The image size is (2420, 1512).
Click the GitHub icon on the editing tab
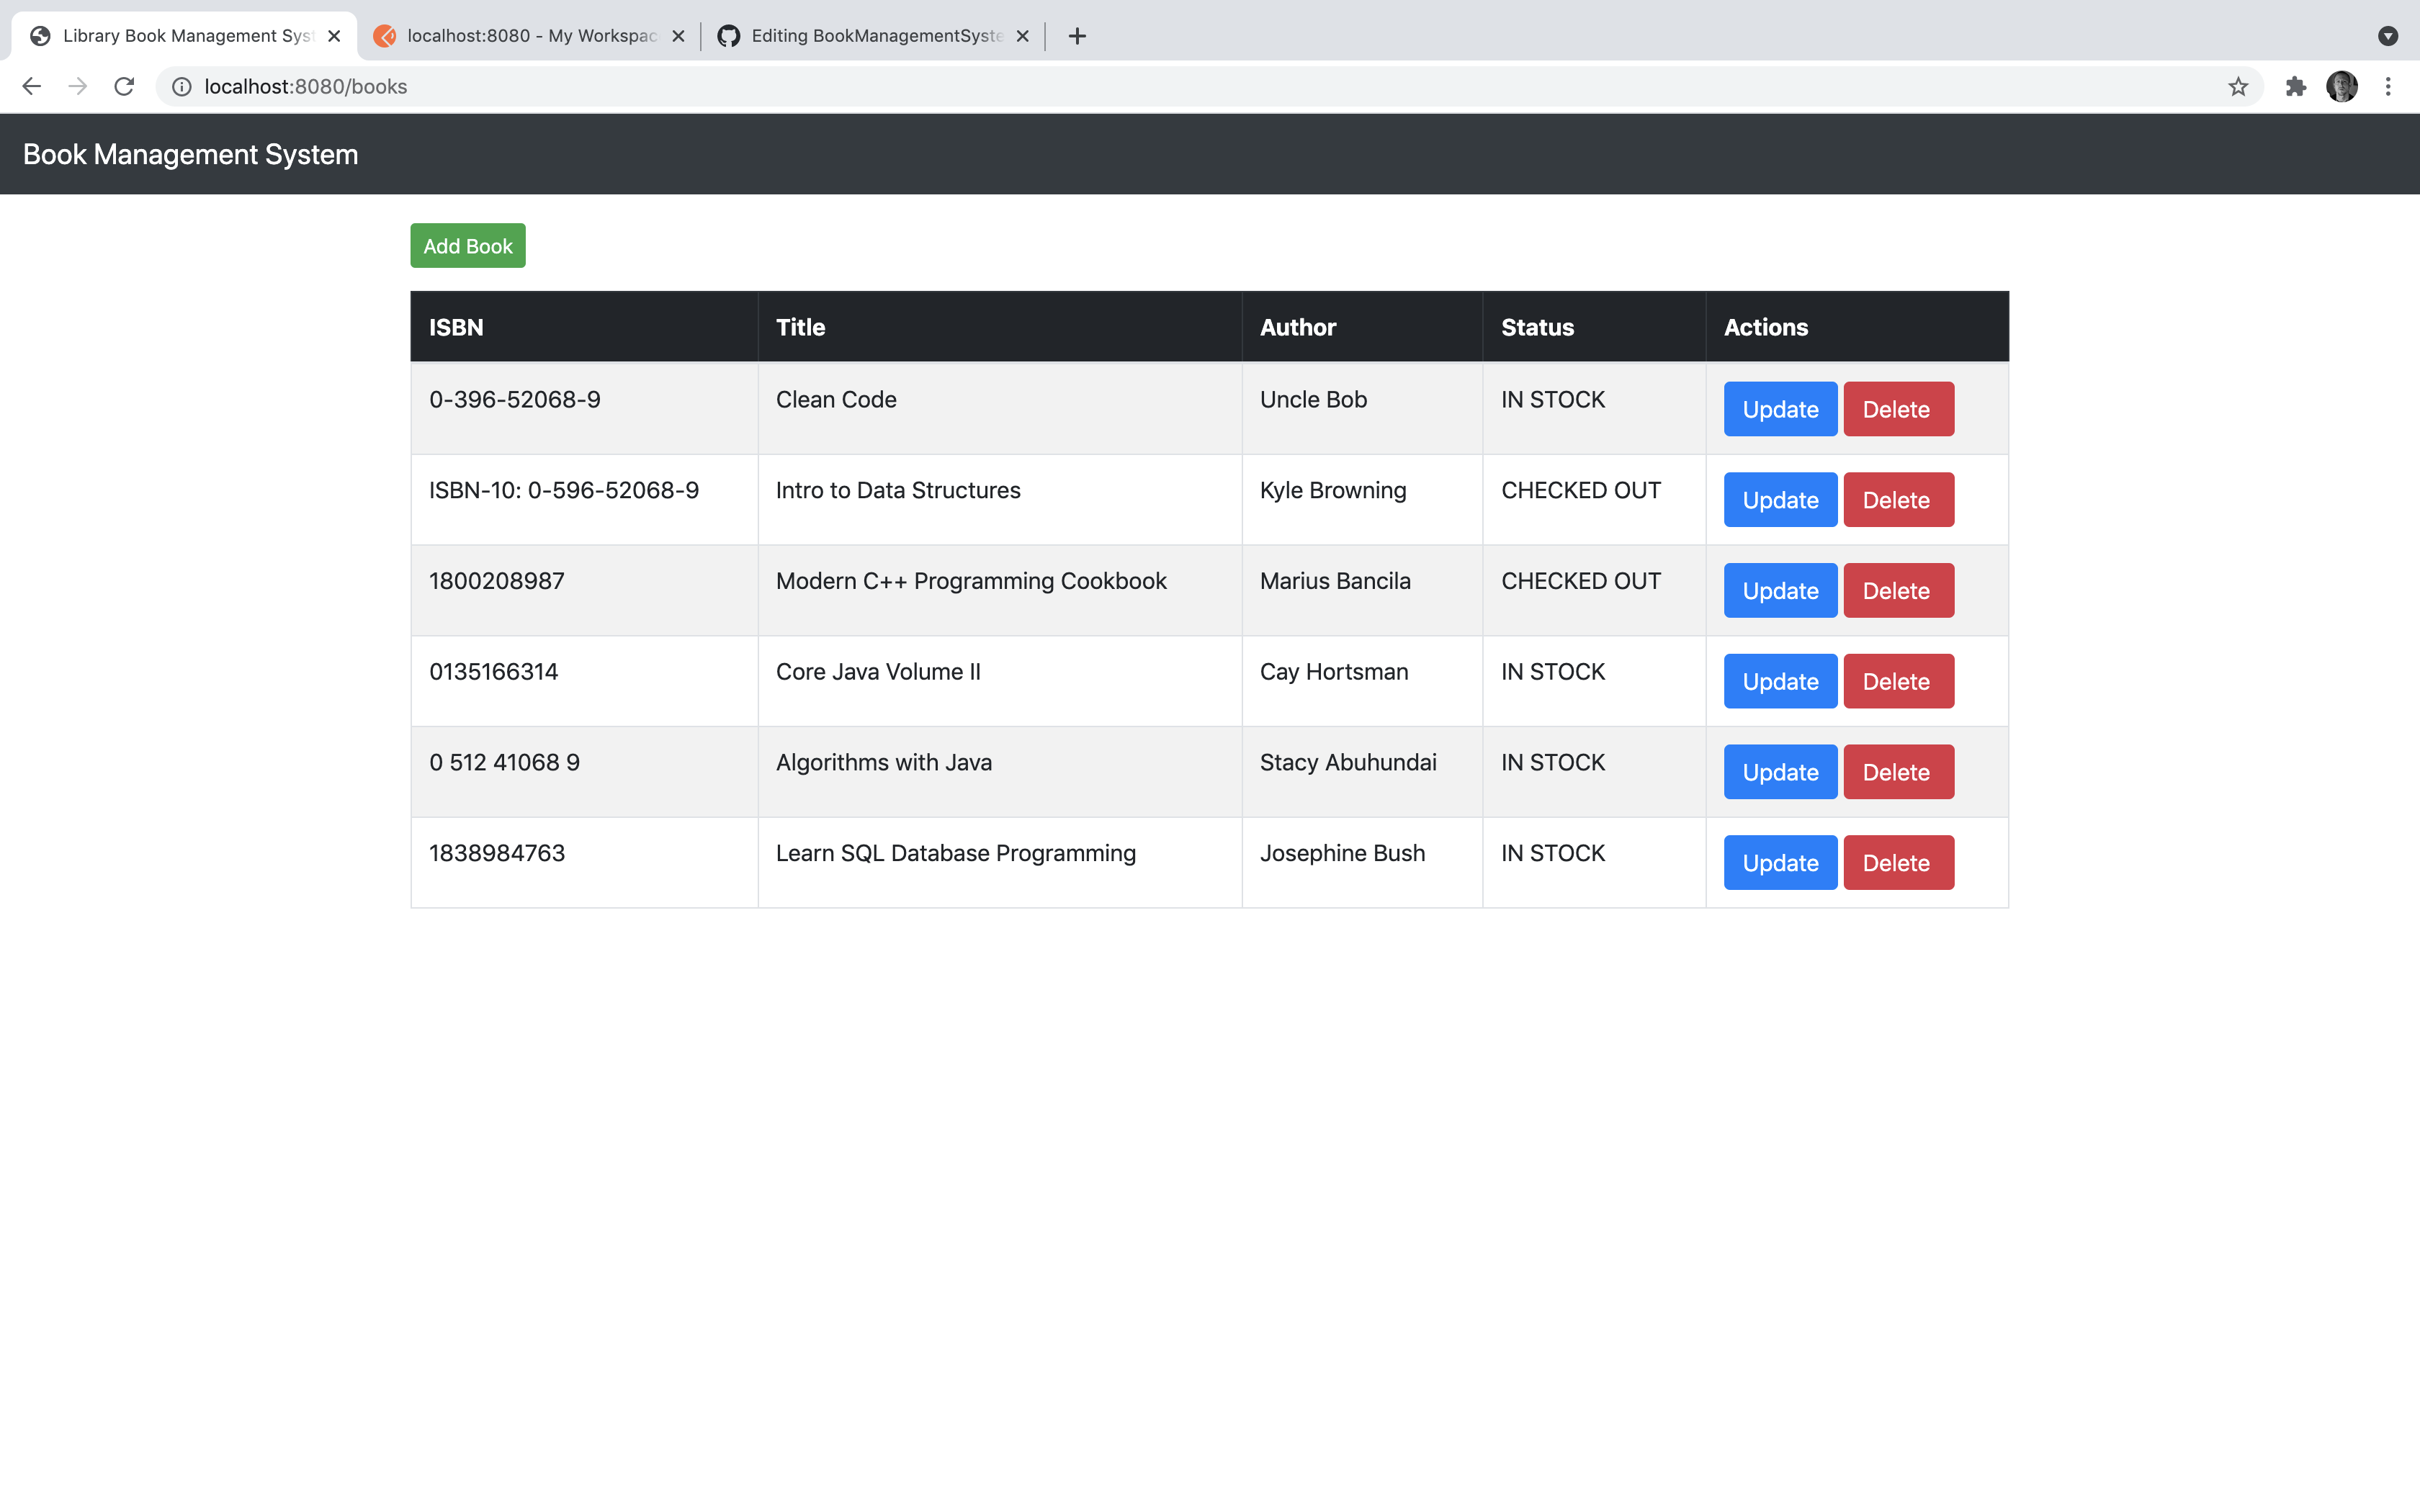(x=729, y=36)
